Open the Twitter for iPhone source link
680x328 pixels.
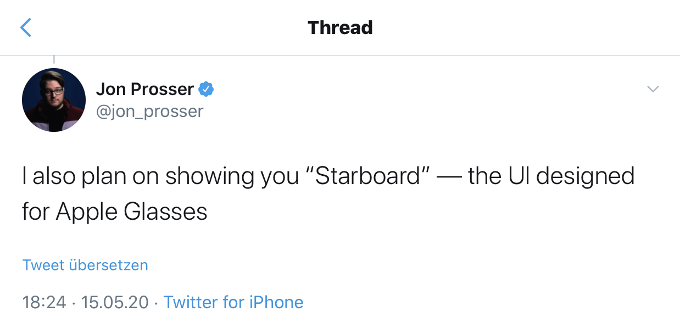(x=233, y=302)
